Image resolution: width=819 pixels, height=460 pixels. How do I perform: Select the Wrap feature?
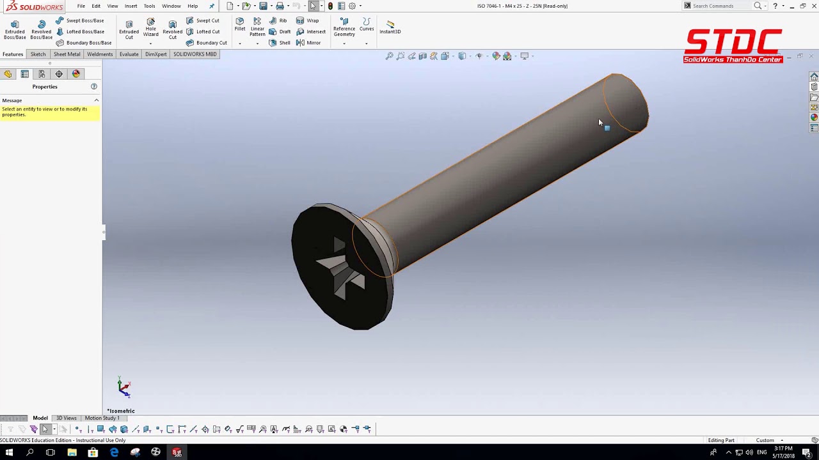(x=307, y=20)
